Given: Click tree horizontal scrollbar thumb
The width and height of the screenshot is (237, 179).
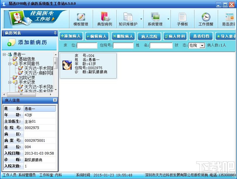Looking at the screenshot, I should (21, 94).
